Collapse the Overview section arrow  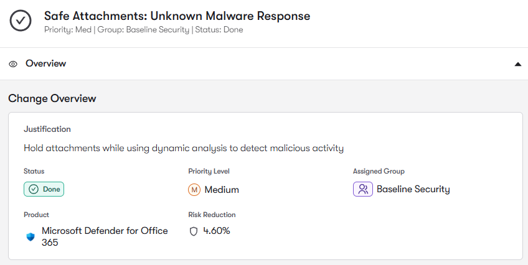pyautogui.click(x=517, y=64)
